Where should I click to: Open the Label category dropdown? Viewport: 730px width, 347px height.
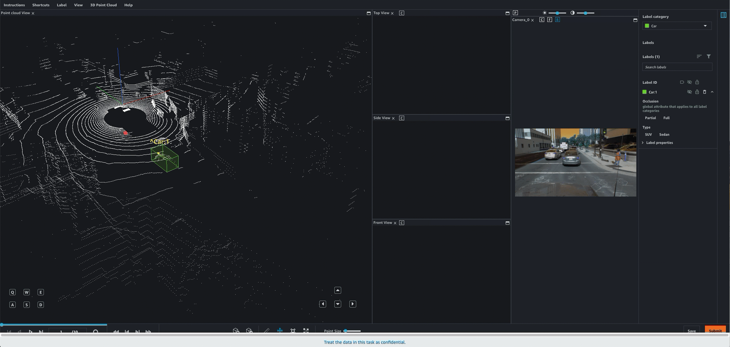tap(676, 26)
